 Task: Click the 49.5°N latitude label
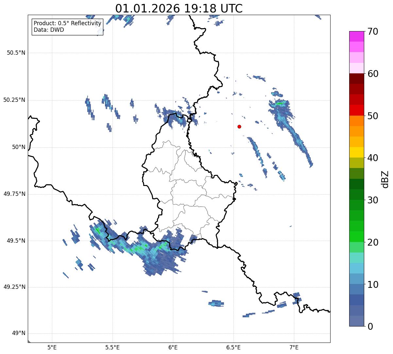coord(16,241)
